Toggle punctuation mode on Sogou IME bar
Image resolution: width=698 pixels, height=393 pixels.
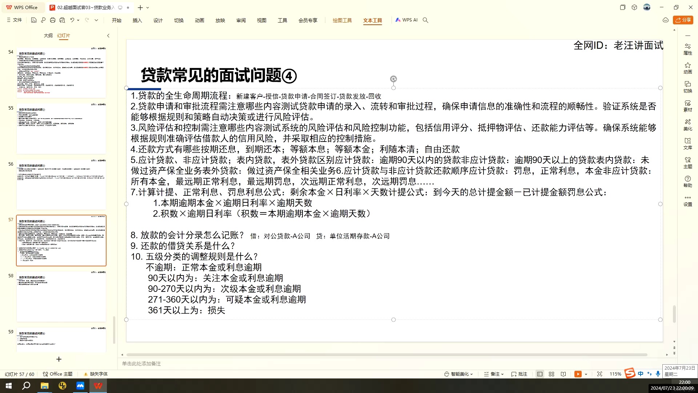[649, 374]
